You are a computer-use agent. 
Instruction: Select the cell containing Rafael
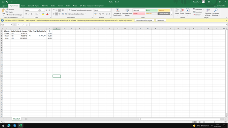(7, 33)
